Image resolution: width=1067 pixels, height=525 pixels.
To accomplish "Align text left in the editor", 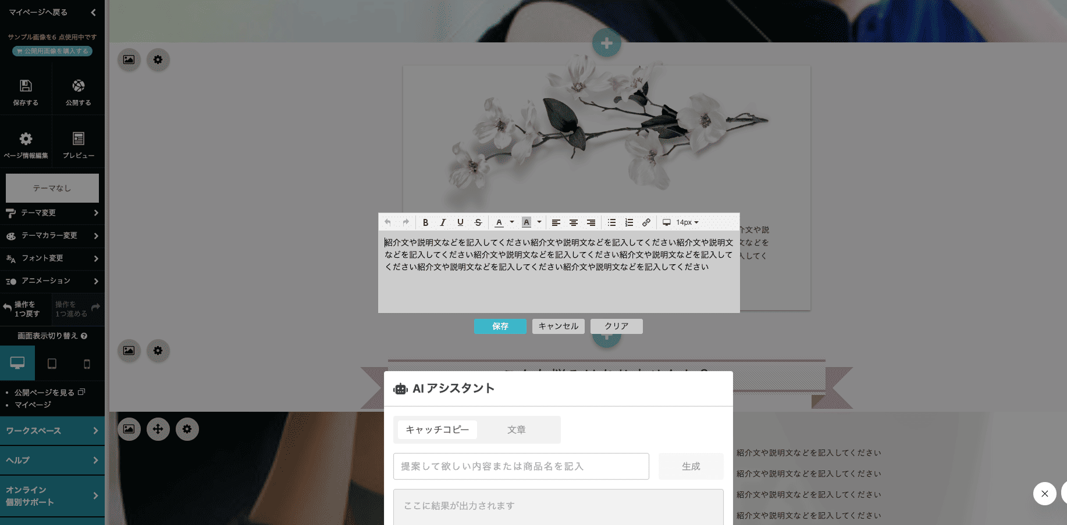I will click(556, 222).
